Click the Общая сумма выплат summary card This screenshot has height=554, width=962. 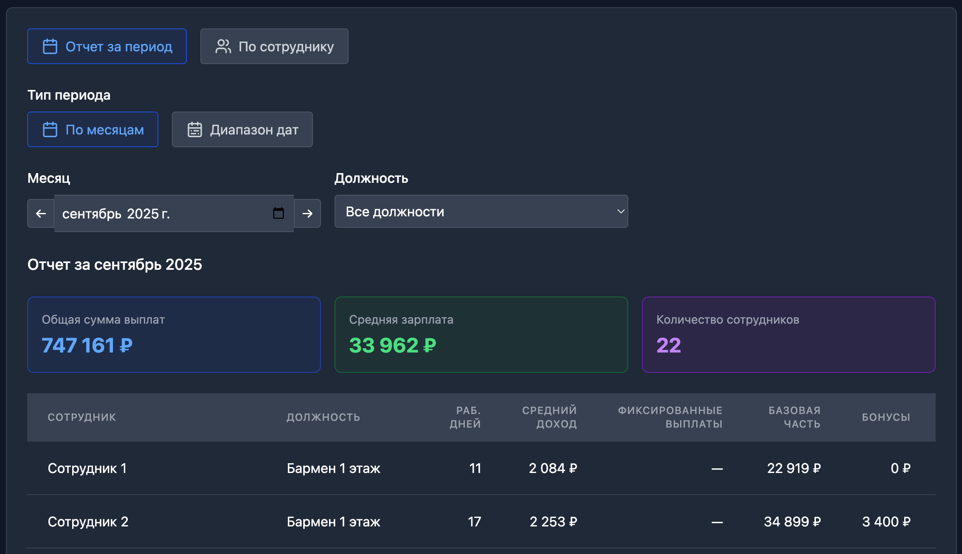click(174, 335)
